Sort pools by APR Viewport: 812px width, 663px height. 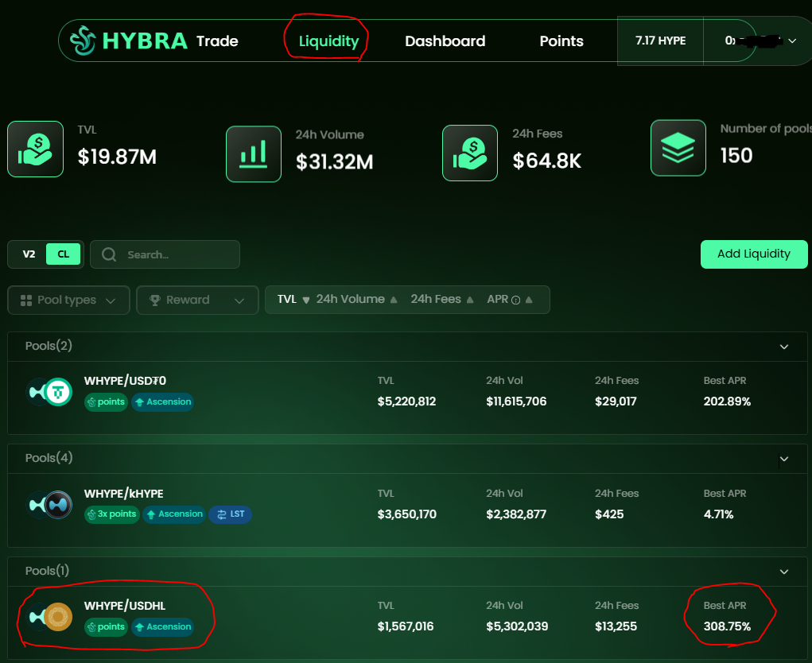(x=510, y=300)
